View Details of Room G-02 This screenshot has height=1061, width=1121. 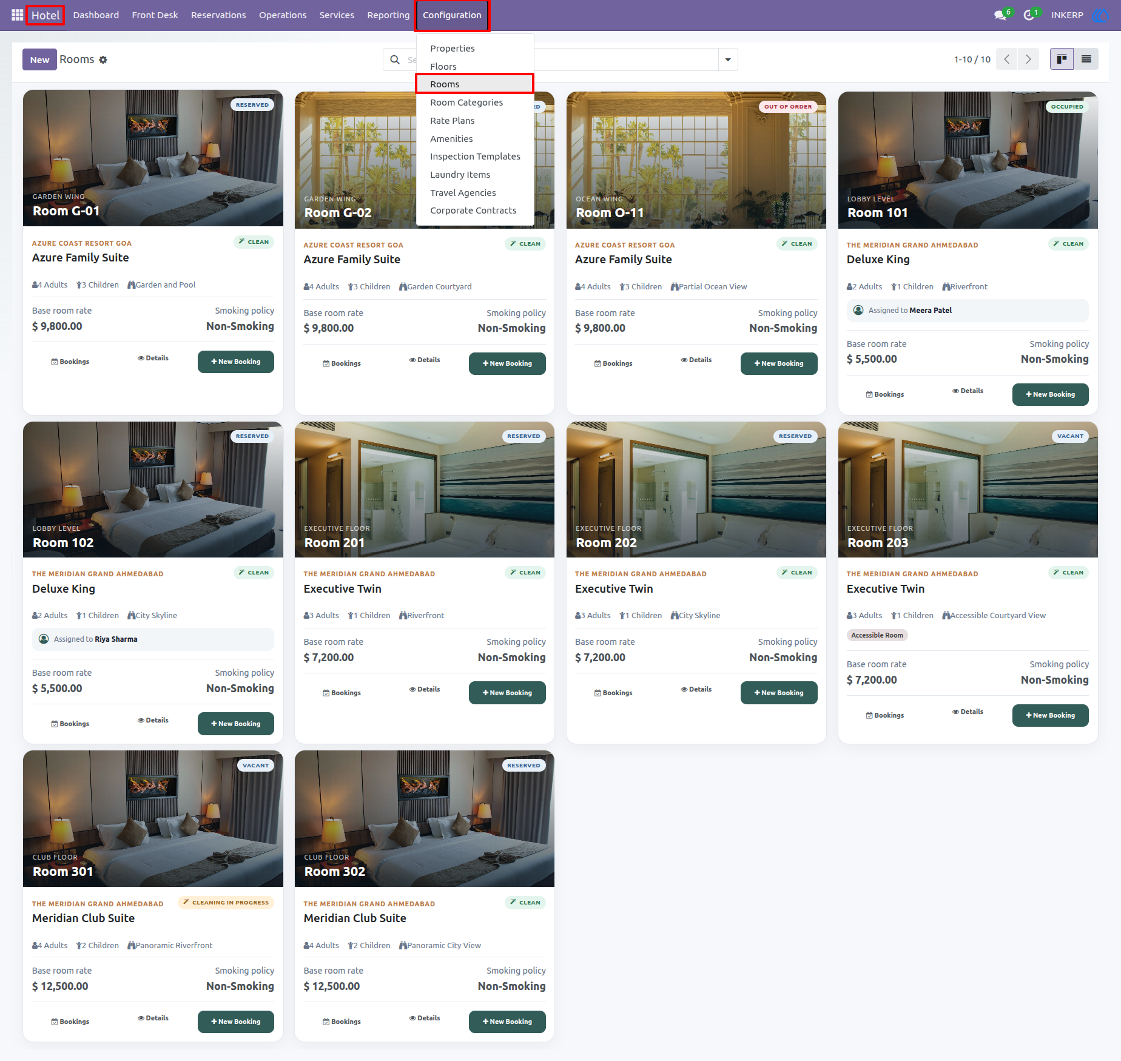pyautogui.click(x=425, y=360)
